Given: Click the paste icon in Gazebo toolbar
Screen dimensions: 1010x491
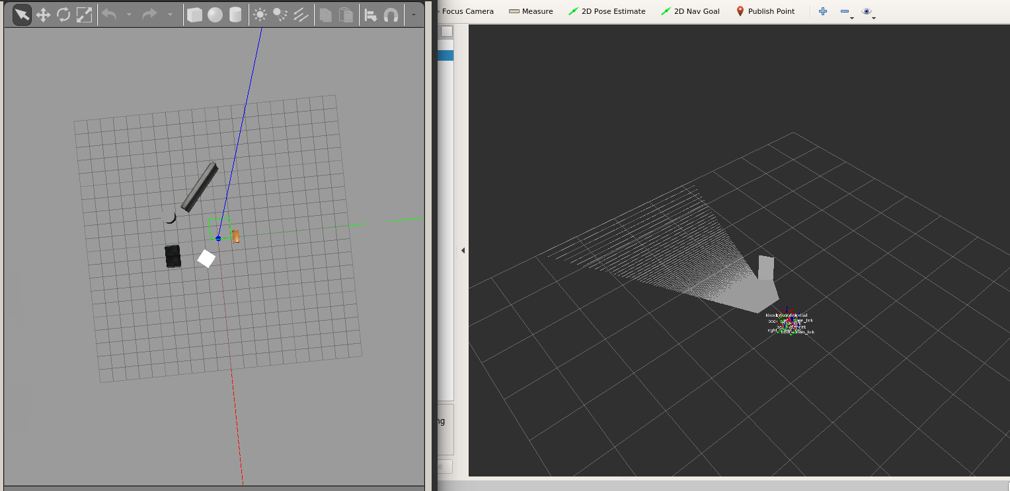Looking at the screenshot, I should pyautogui.click(x=345, y=15).
